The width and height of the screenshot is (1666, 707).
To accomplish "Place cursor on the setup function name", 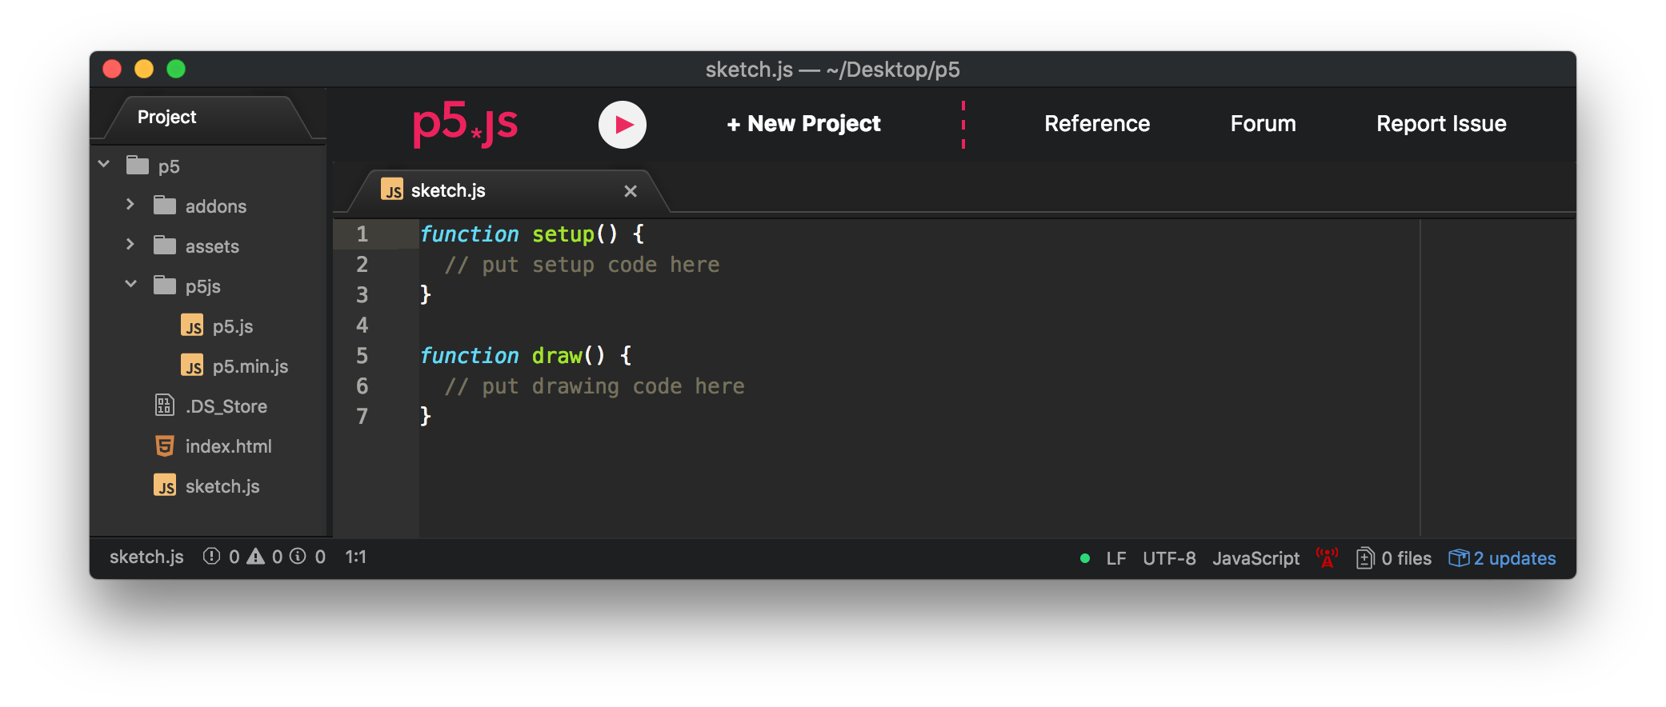I will tap(563, 234).
